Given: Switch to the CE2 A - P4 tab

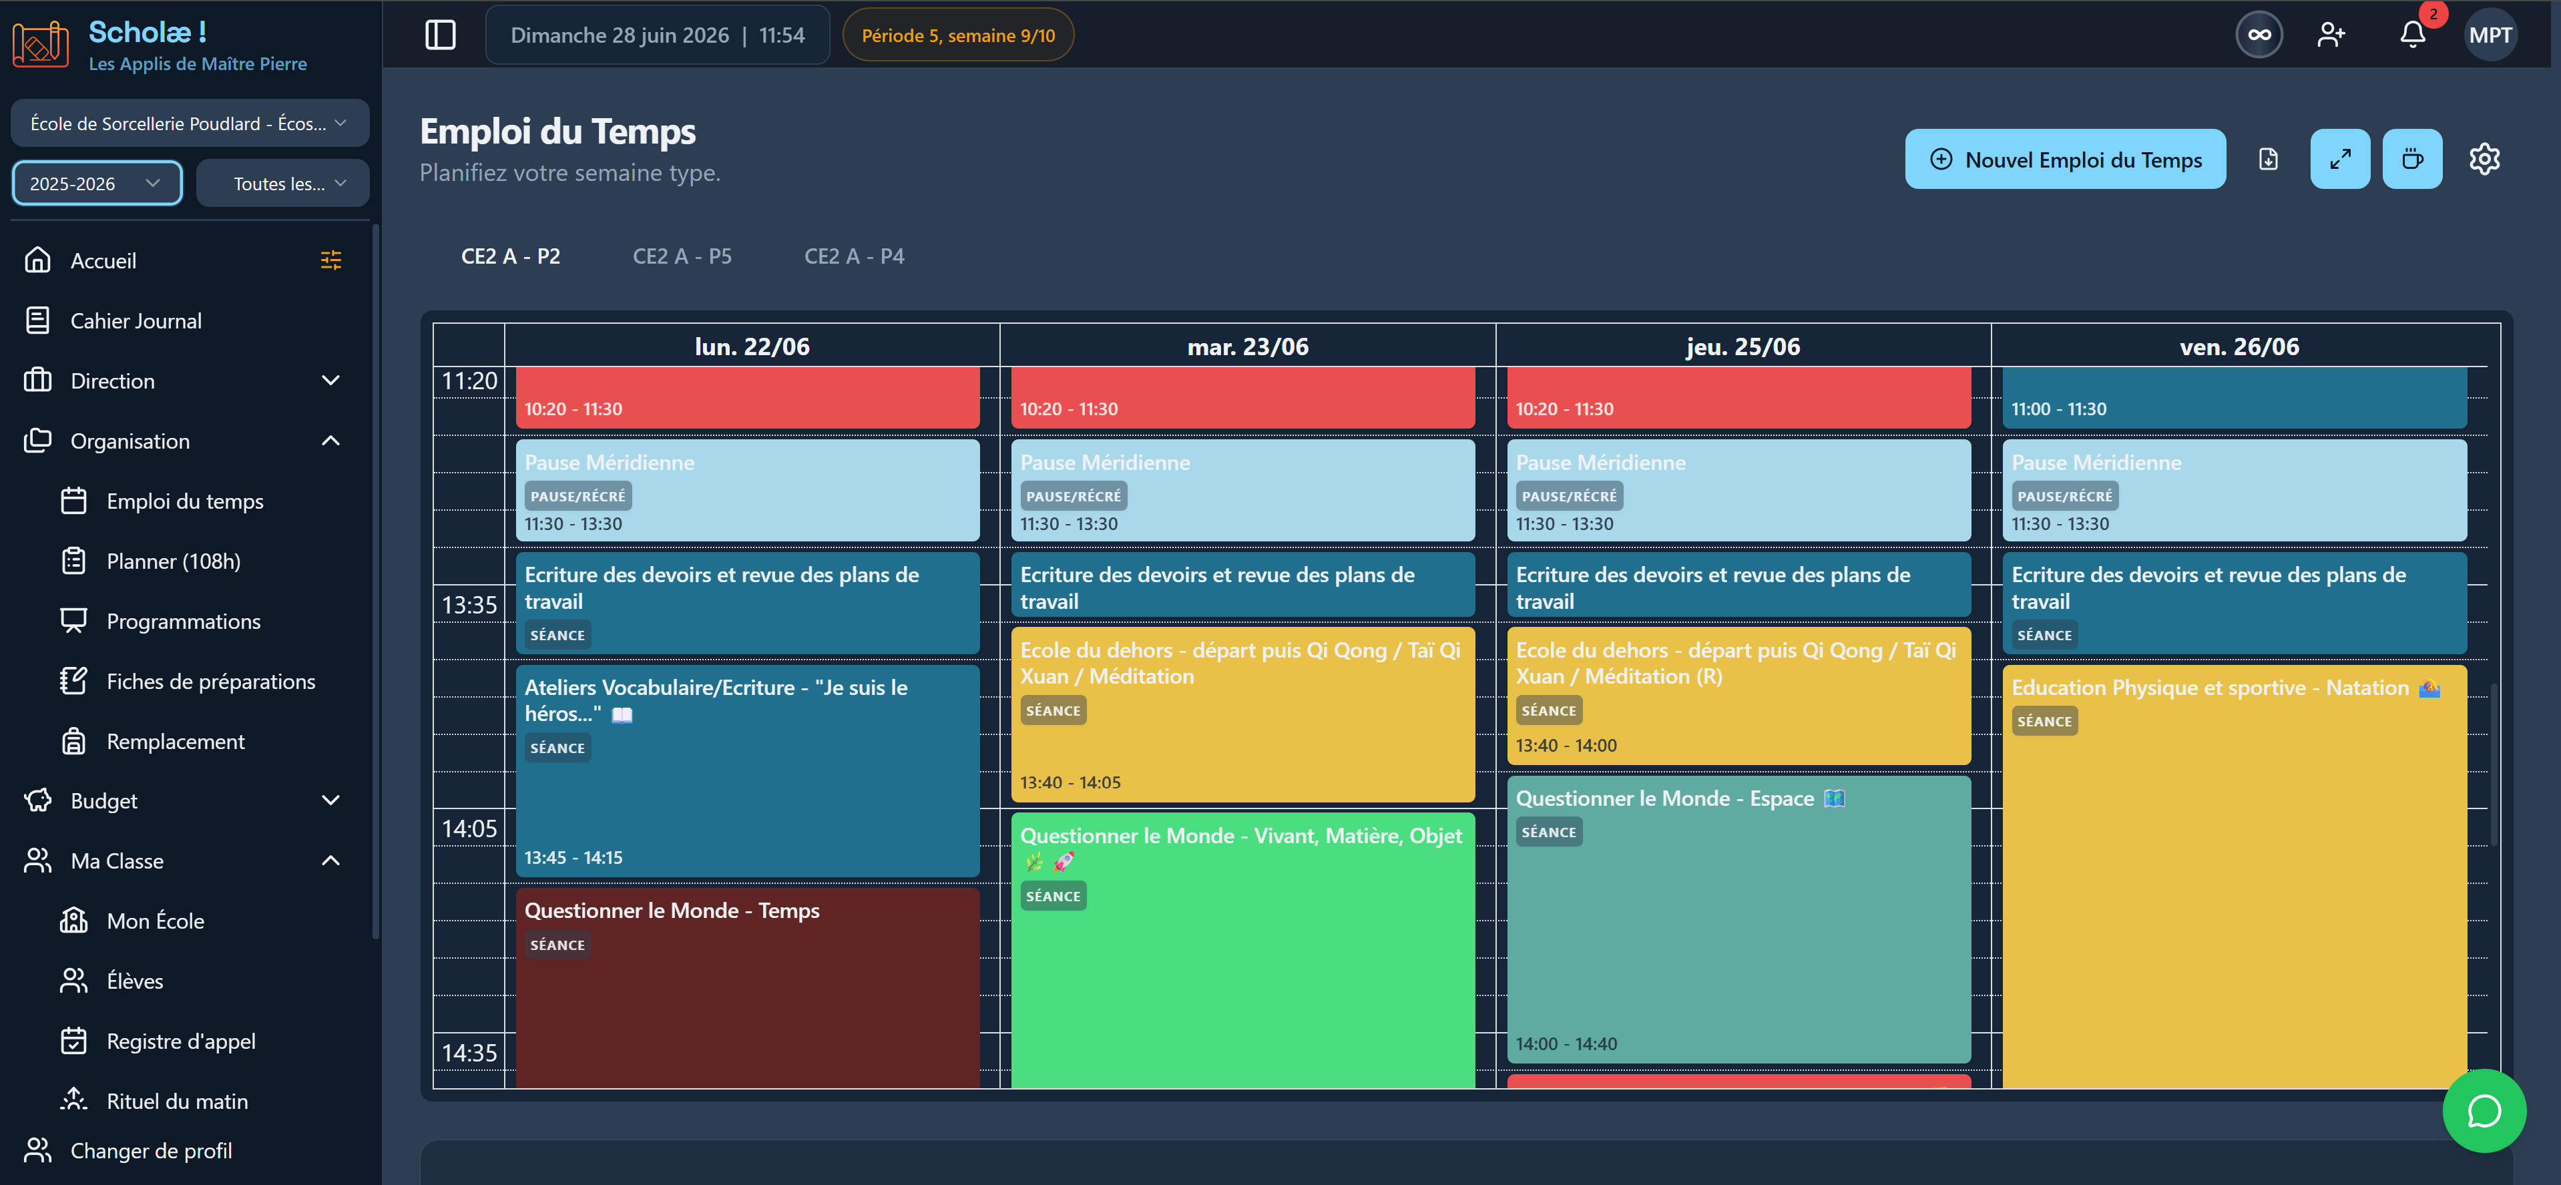Looking at the screenshot, I should (x=854, y=256).
